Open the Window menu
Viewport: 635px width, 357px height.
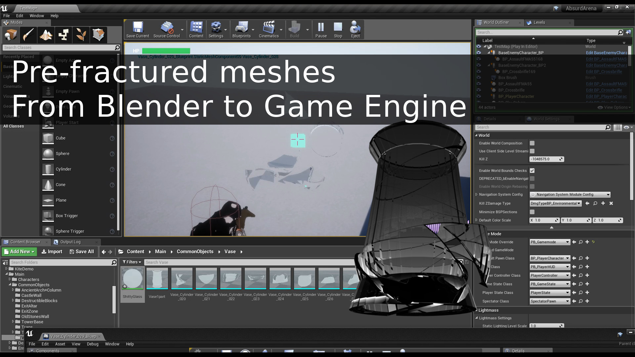point(37,16)
